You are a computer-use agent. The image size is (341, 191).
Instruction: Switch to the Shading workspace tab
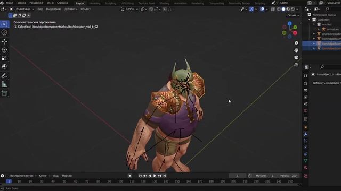(x=165, y=3)
